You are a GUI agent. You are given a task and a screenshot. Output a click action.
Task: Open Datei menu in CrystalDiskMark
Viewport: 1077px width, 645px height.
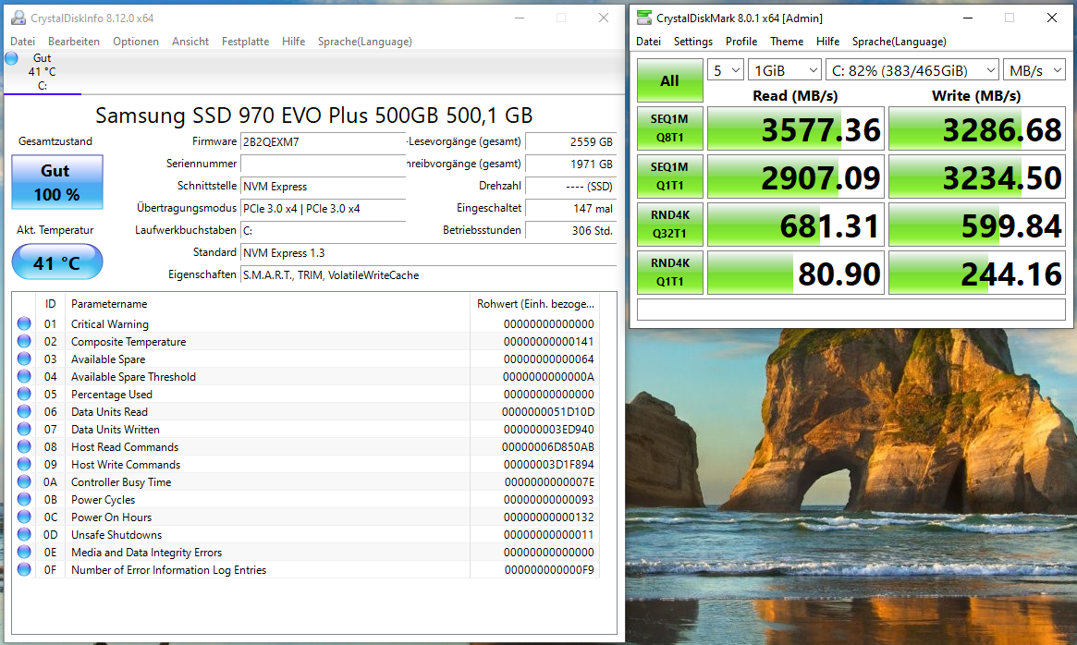pyautogui.click(x=648, y=42)
